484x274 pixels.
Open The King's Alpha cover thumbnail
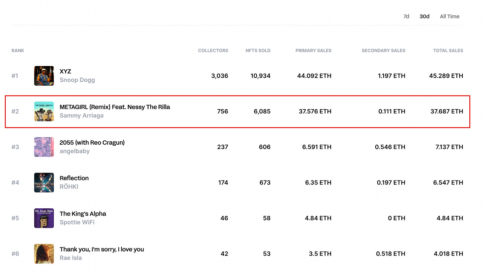[x=44, y=218]
